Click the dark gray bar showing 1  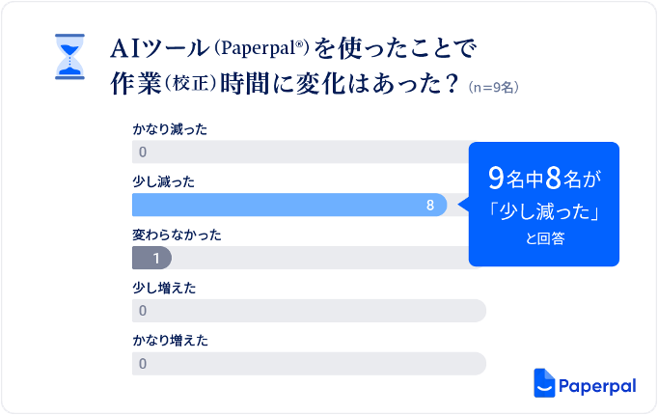tap(151, 258)
